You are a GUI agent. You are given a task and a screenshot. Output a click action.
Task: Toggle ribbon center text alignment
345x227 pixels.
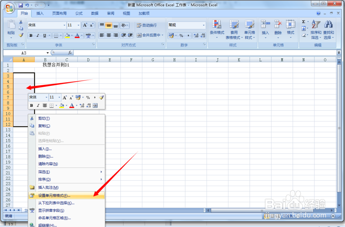click(x=108, y=35)
